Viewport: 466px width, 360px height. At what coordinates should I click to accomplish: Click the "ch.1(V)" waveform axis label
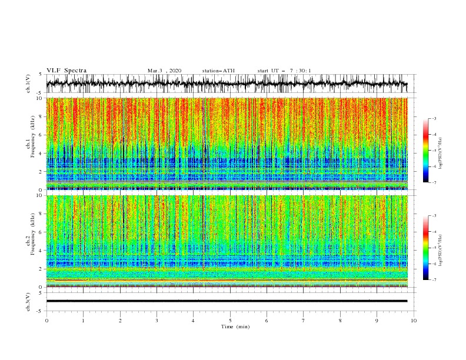tap(28, 84)
